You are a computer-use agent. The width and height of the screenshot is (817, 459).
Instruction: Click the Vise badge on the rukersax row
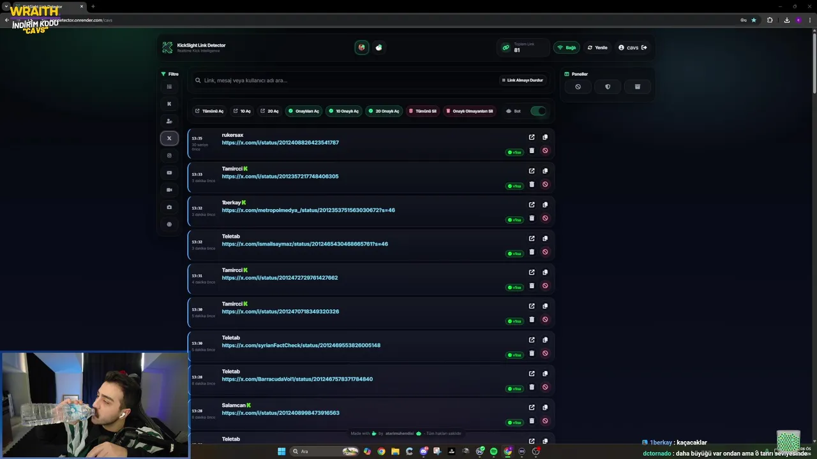pyautogui.click(x=514, y=152)
